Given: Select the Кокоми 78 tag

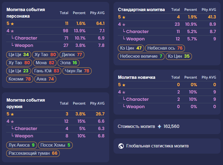Looking at the screenshot, I should click(20, 79).
